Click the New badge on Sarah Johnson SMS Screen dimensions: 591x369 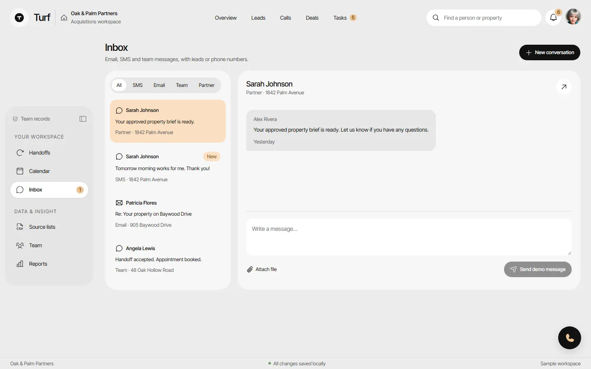(x=212, y=157)
